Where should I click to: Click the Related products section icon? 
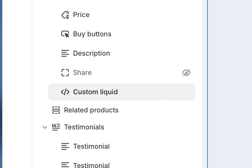click(56, 110)
